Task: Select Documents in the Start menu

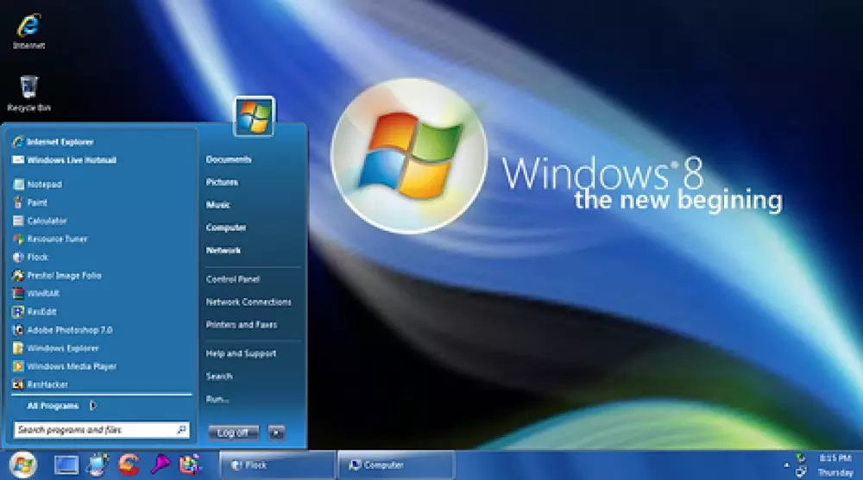Action: tap(229, 159)
